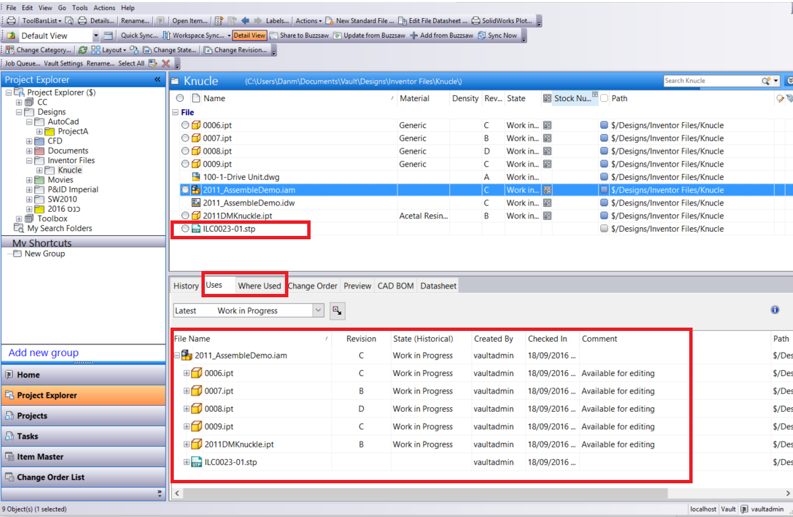Click the red X delete icon
This screenshot has width=793, height=517.
point(166,63)
